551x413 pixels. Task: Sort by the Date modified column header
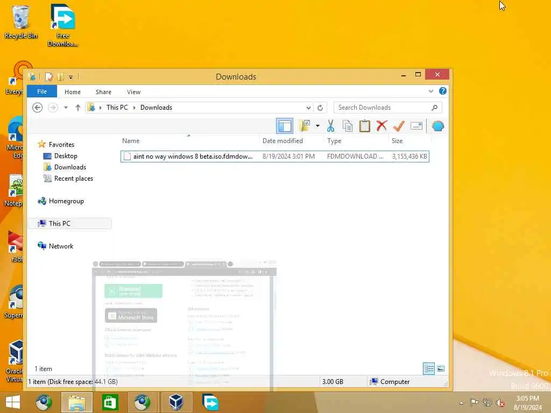pos(282,141)
